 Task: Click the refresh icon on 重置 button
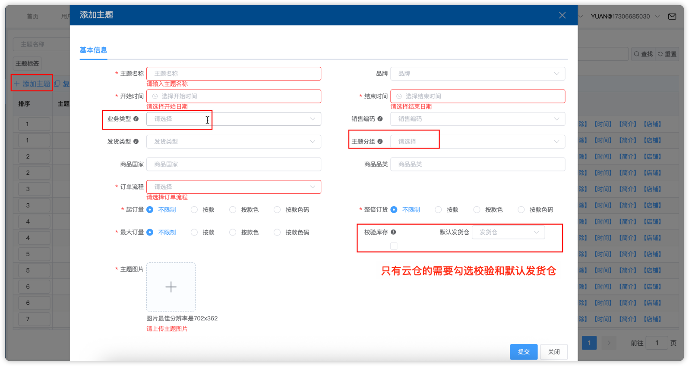(x=660, y=54)
